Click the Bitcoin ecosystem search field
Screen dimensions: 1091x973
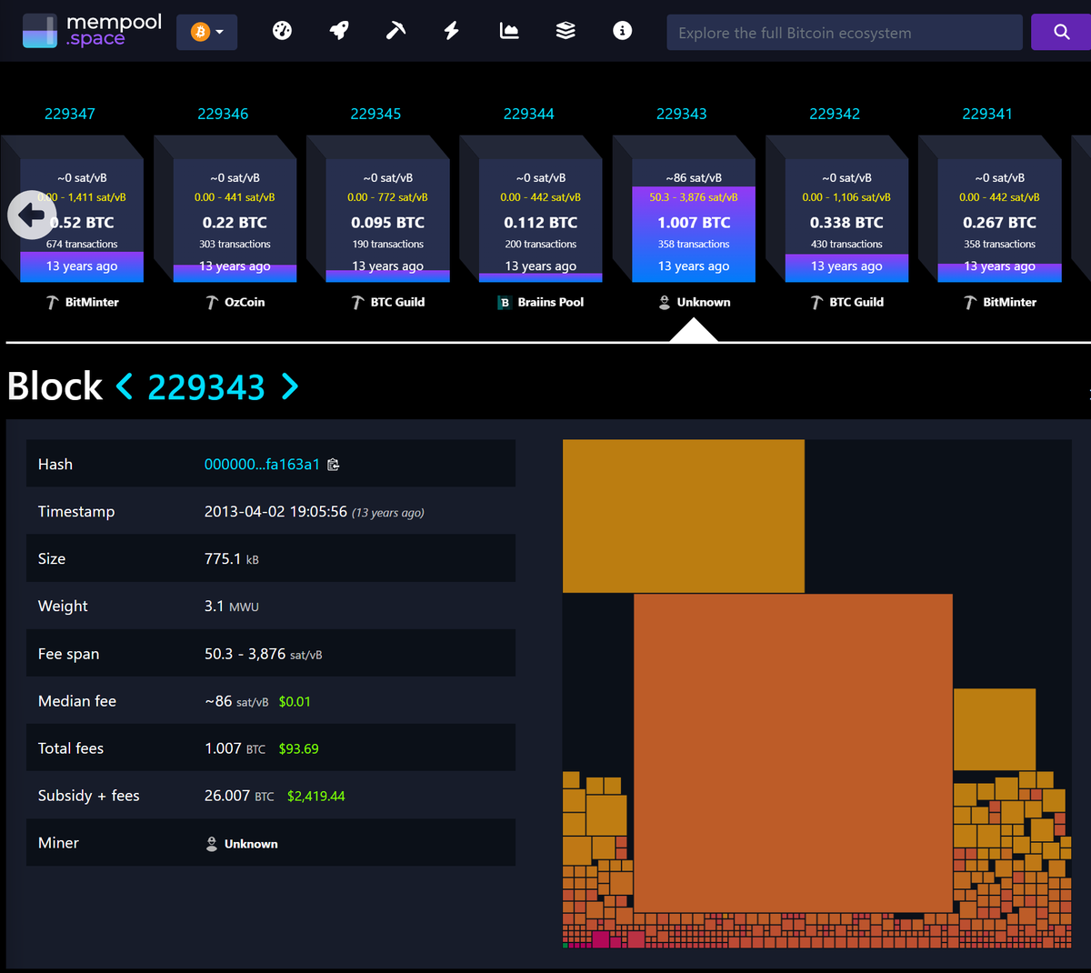pyautogui.click(x=845, y=33)
